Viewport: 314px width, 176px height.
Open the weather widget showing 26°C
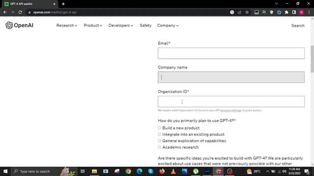254,171
